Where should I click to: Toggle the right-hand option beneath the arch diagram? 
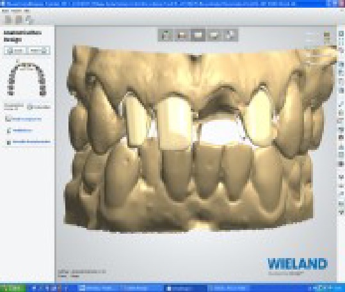38,107
